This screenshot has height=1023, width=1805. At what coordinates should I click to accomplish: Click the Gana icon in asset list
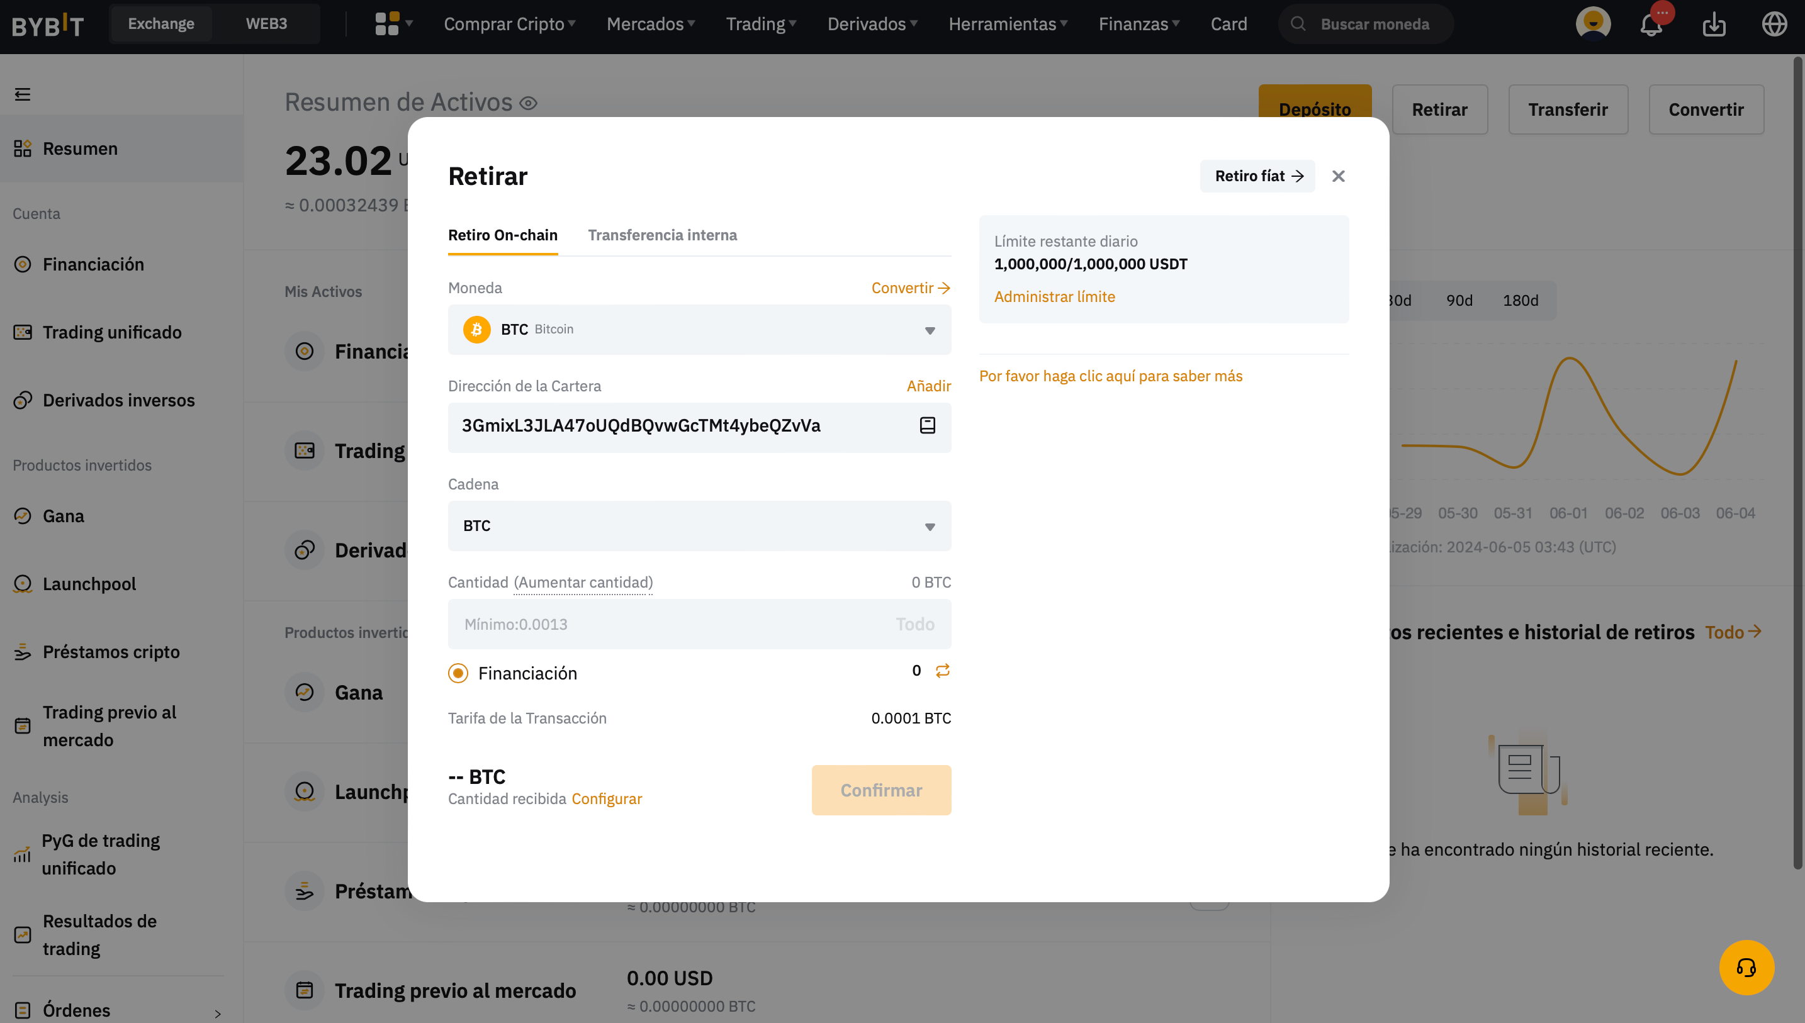304,692
